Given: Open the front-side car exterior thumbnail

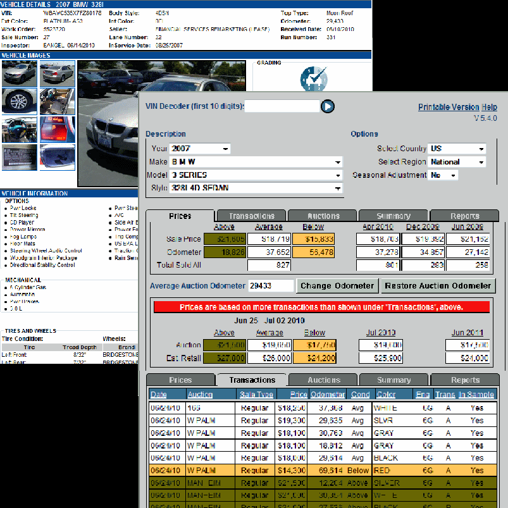Looking at the screenshot, I should click(x=20, y=73).
